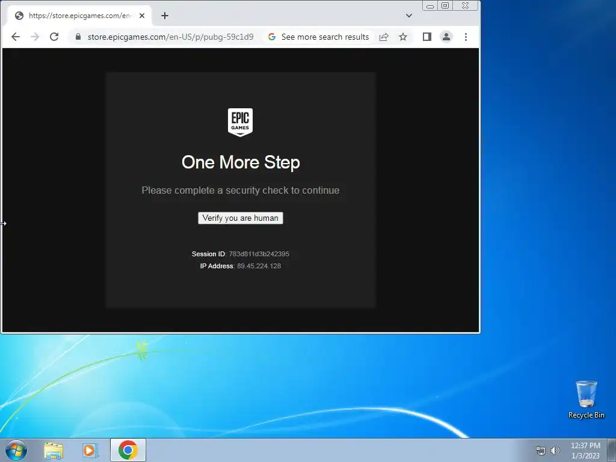The image size is (616, 462).
Task: Maximize the Chrome window
Action: (x=445, y=5)
